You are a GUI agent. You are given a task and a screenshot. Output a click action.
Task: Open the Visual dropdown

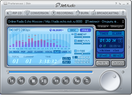[x=103, y=26]
